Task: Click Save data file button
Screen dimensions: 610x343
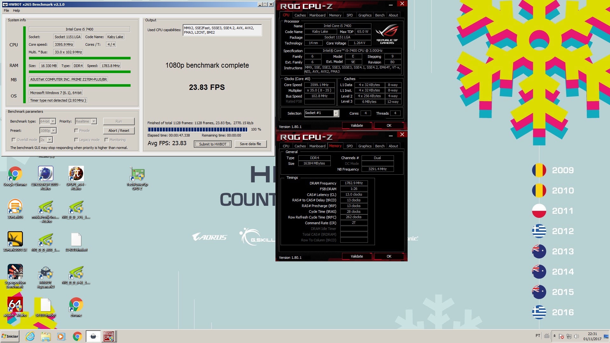Action: [250, 144]
